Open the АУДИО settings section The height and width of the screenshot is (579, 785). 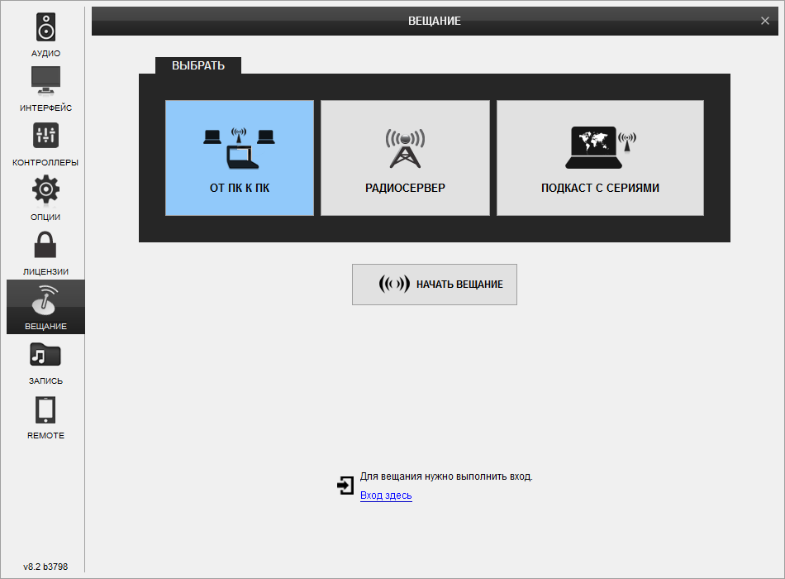(45, 34)
